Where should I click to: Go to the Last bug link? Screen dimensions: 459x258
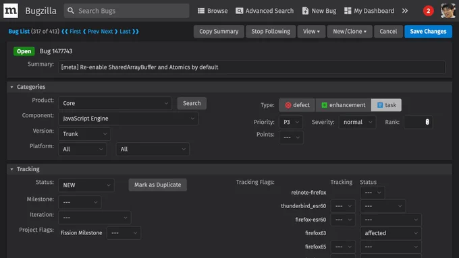(125, 32)
